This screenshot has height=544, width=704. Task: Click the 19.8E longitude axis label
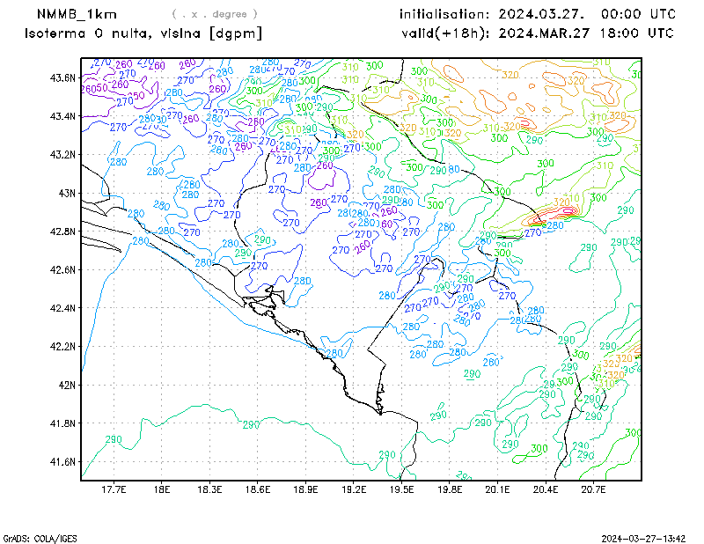[x=450, y=489]
